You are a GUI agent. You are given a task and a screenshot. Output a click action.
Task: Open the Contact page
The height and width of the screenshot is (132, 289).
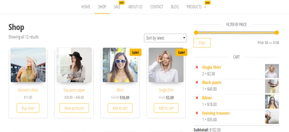(x=156, y=7)
